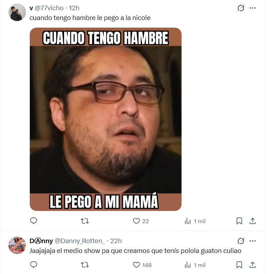The height and width of the screenshot is (274, 271).
Task: Share the 77vicho meme post
Action: pyautogui.click(x=252, y=221)
